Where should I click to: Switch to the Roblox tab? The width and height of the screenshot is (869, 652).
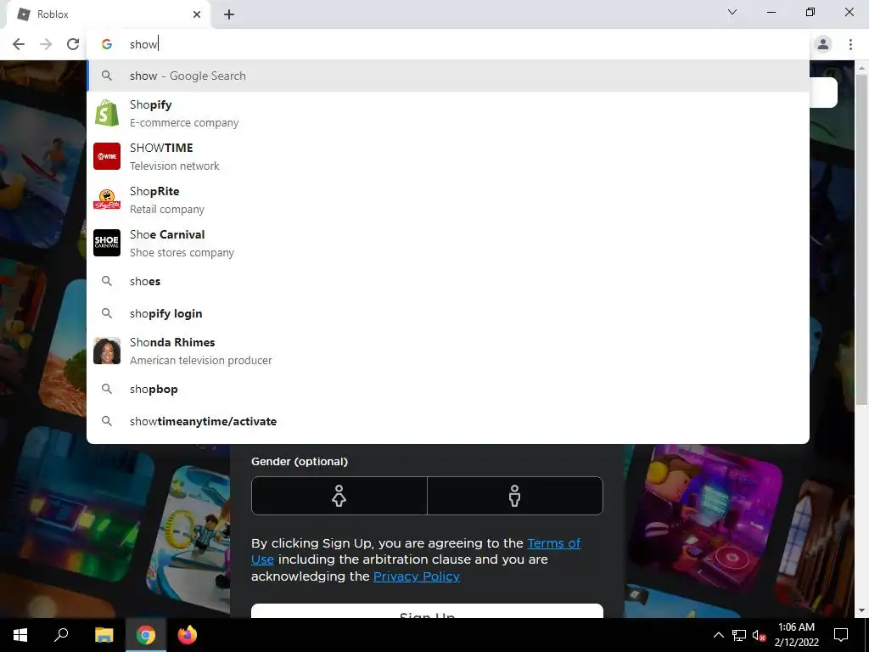click(108, 14)
